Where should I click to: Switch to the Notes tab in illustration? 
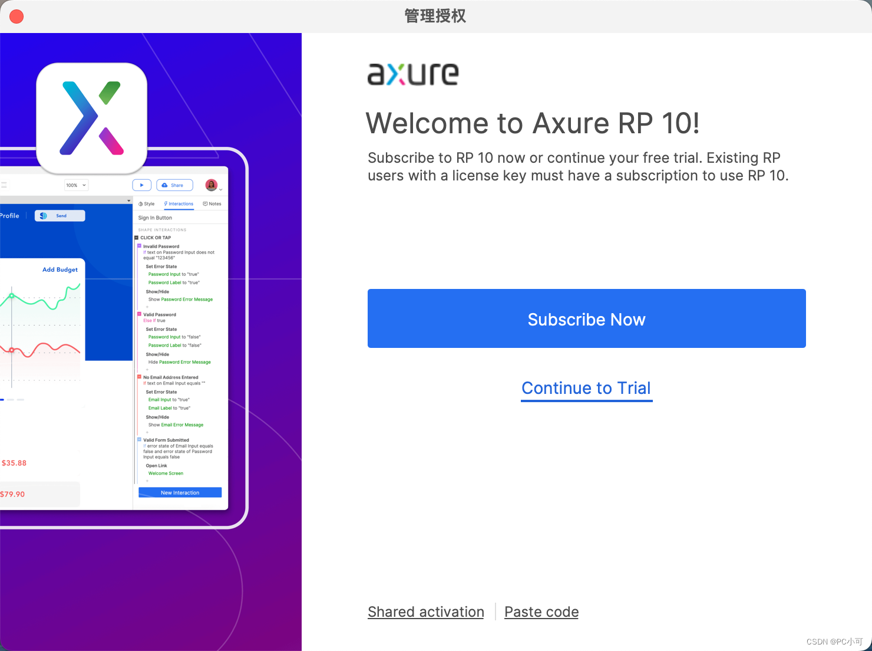tap(212, 204)
